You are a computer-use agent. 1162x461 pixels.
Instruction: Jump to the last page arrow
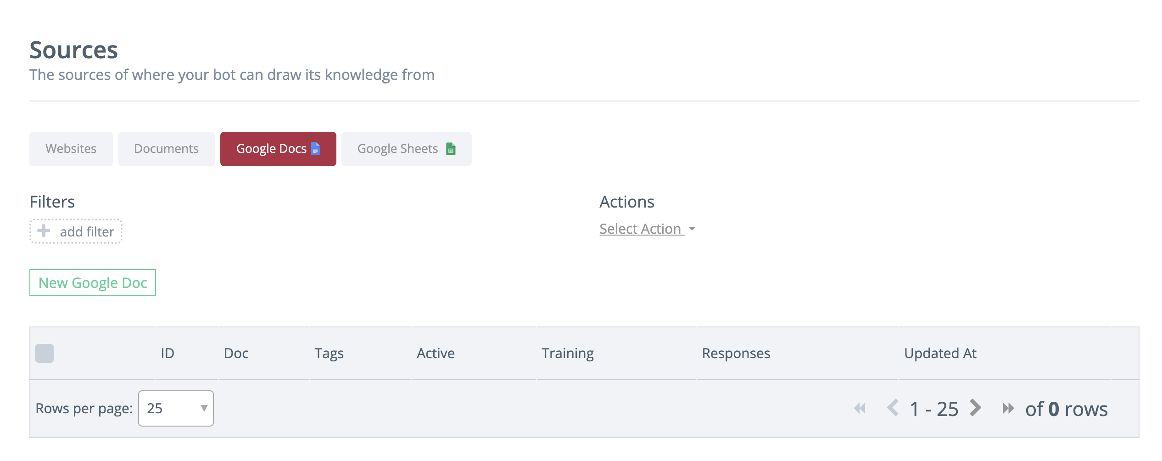(1008, 408)
